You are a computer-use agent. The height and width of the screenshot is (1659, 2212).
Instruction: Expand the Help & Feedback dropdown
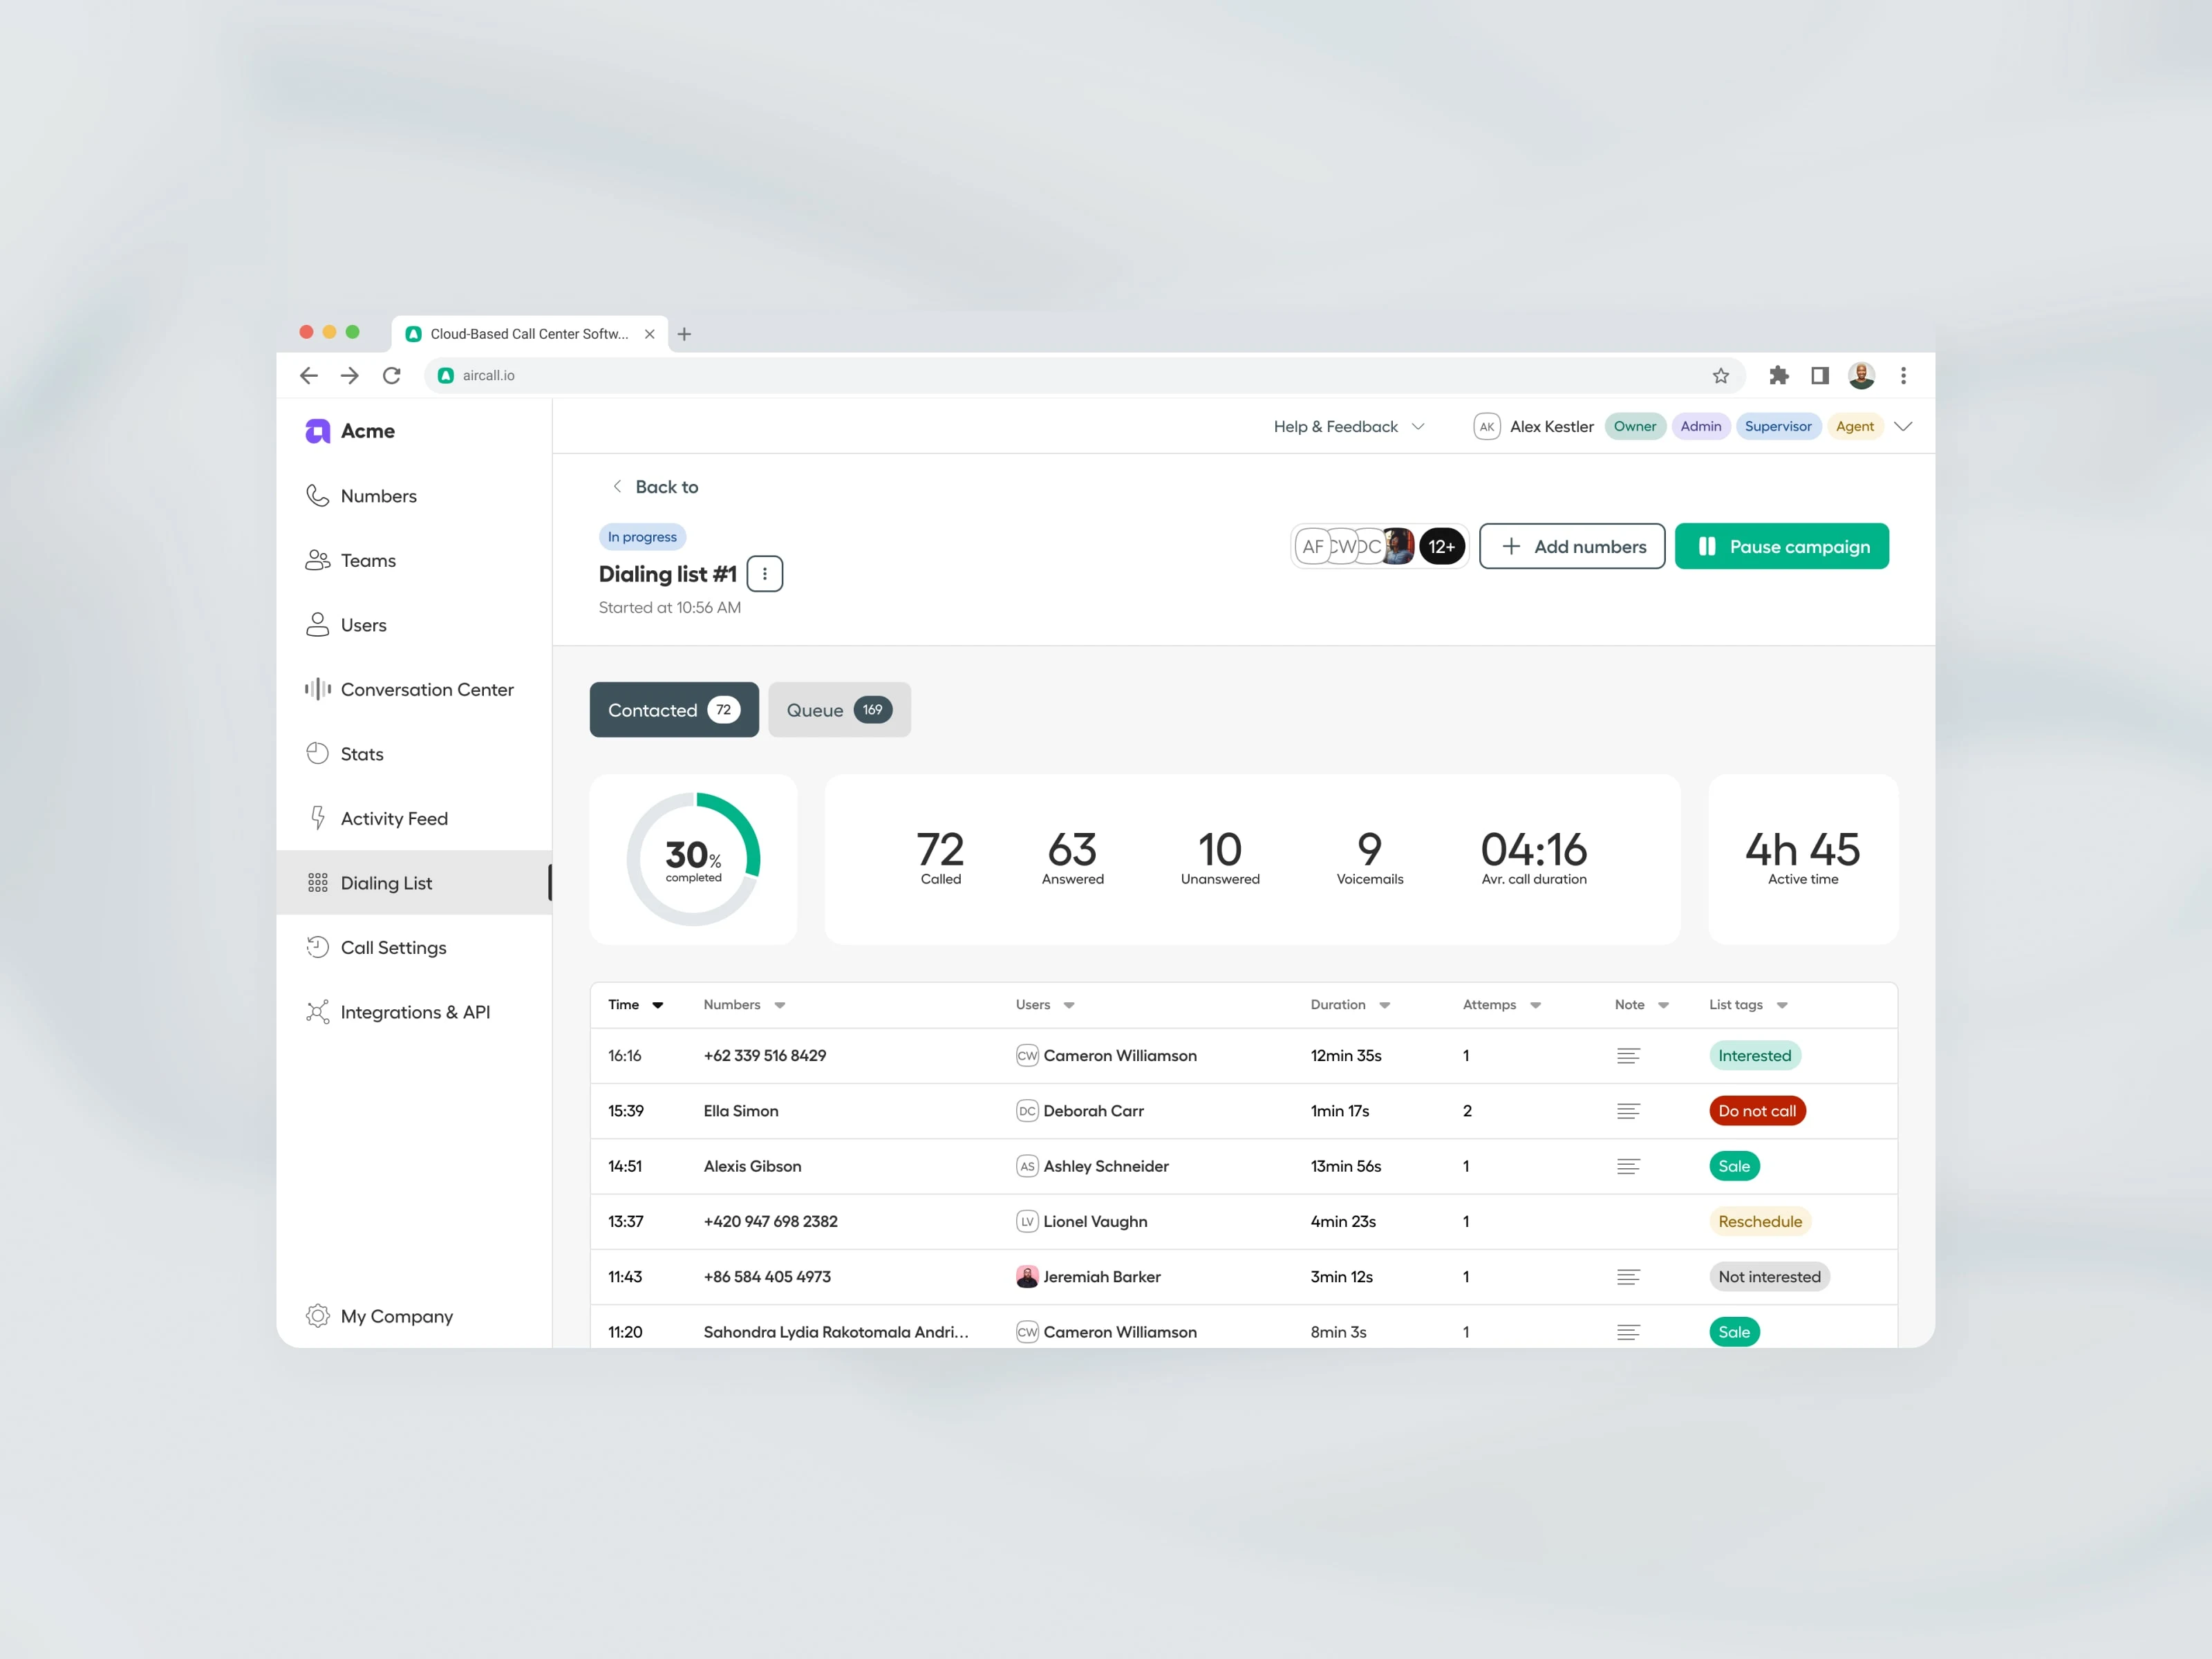[1348, 426]
